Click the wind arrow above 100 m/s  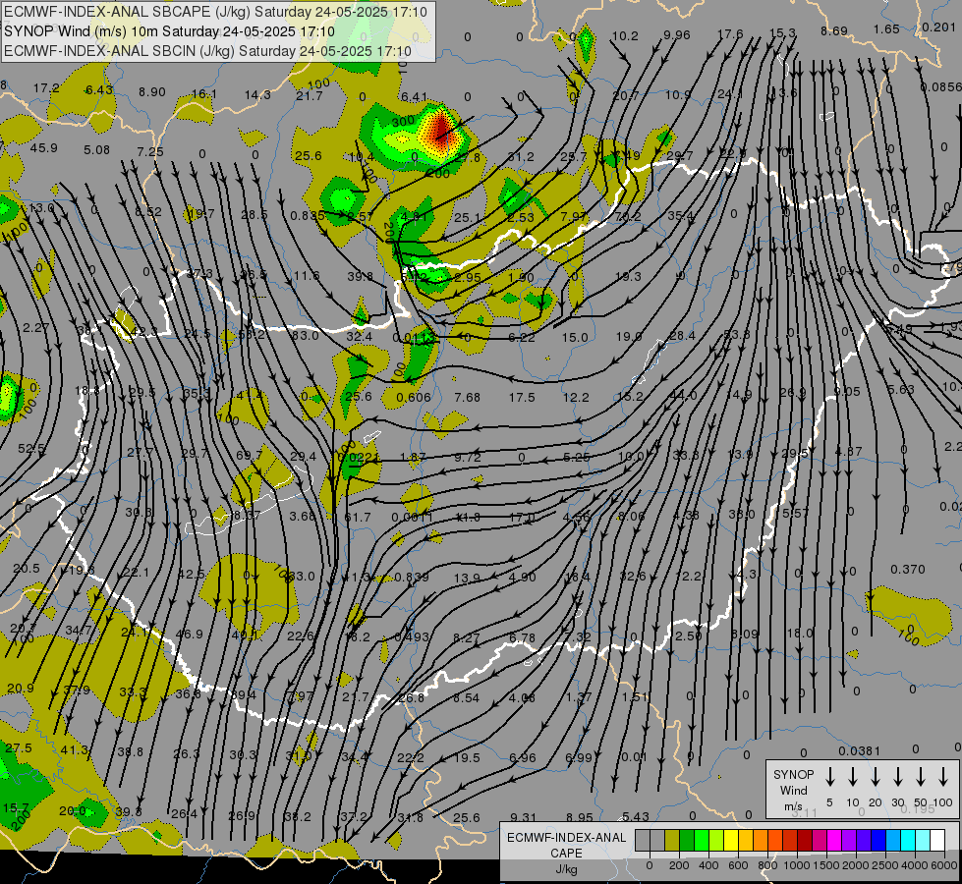tap(943, 777)
